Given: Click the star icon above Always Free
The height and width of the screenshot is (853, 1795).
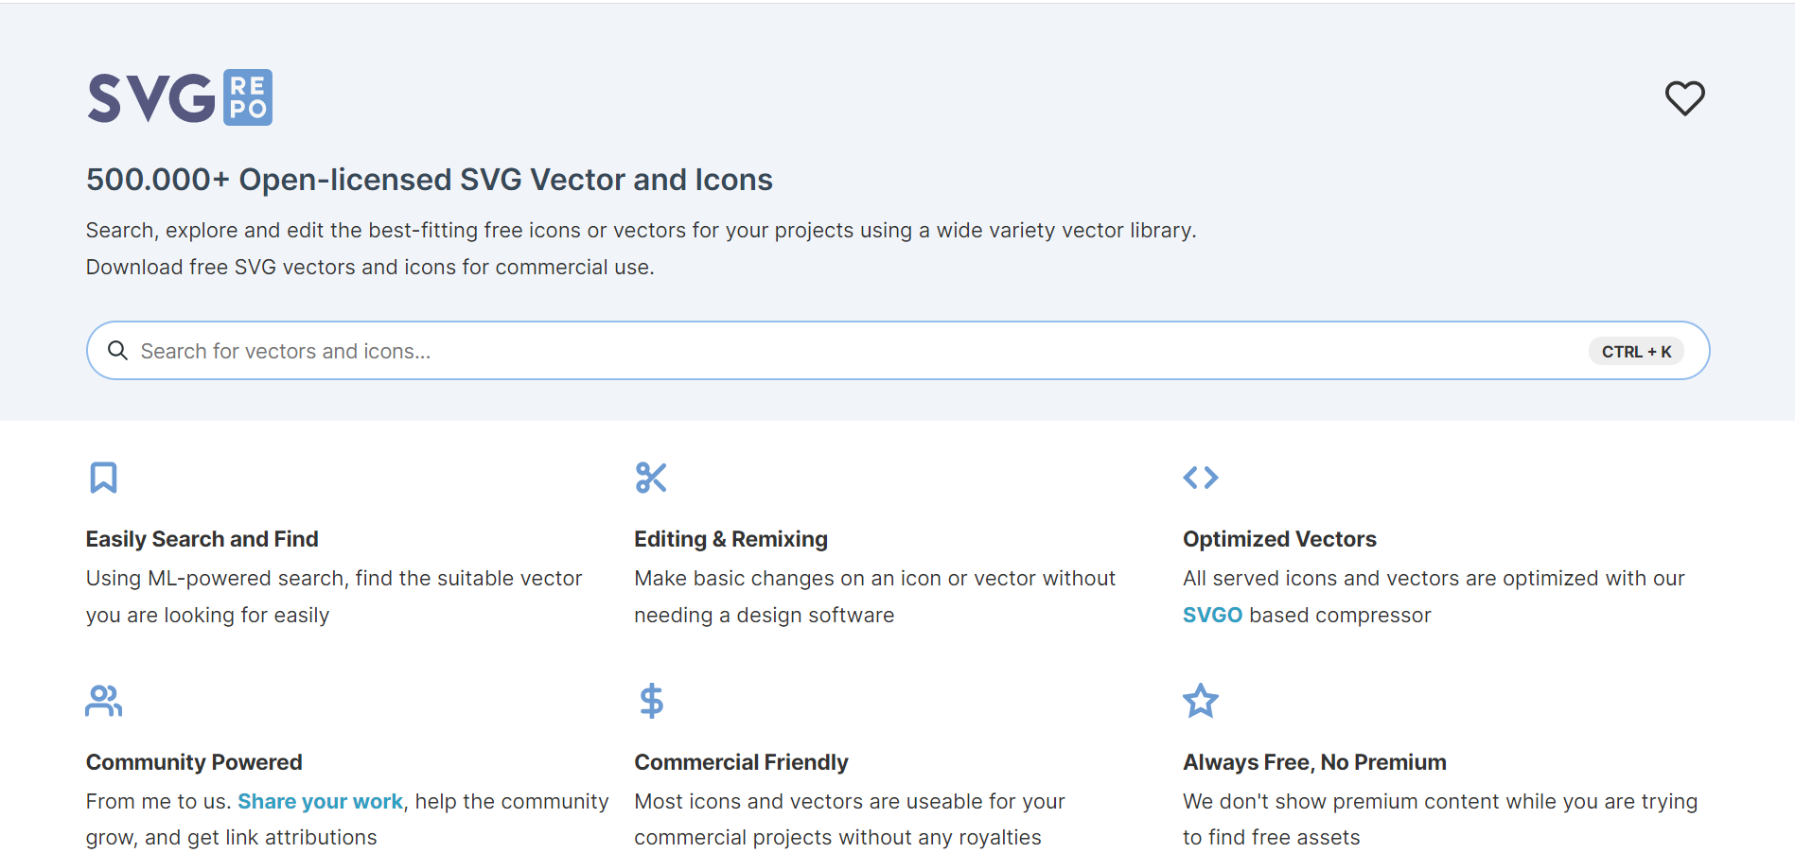Looking at the screenshot, I should 1201,701.
